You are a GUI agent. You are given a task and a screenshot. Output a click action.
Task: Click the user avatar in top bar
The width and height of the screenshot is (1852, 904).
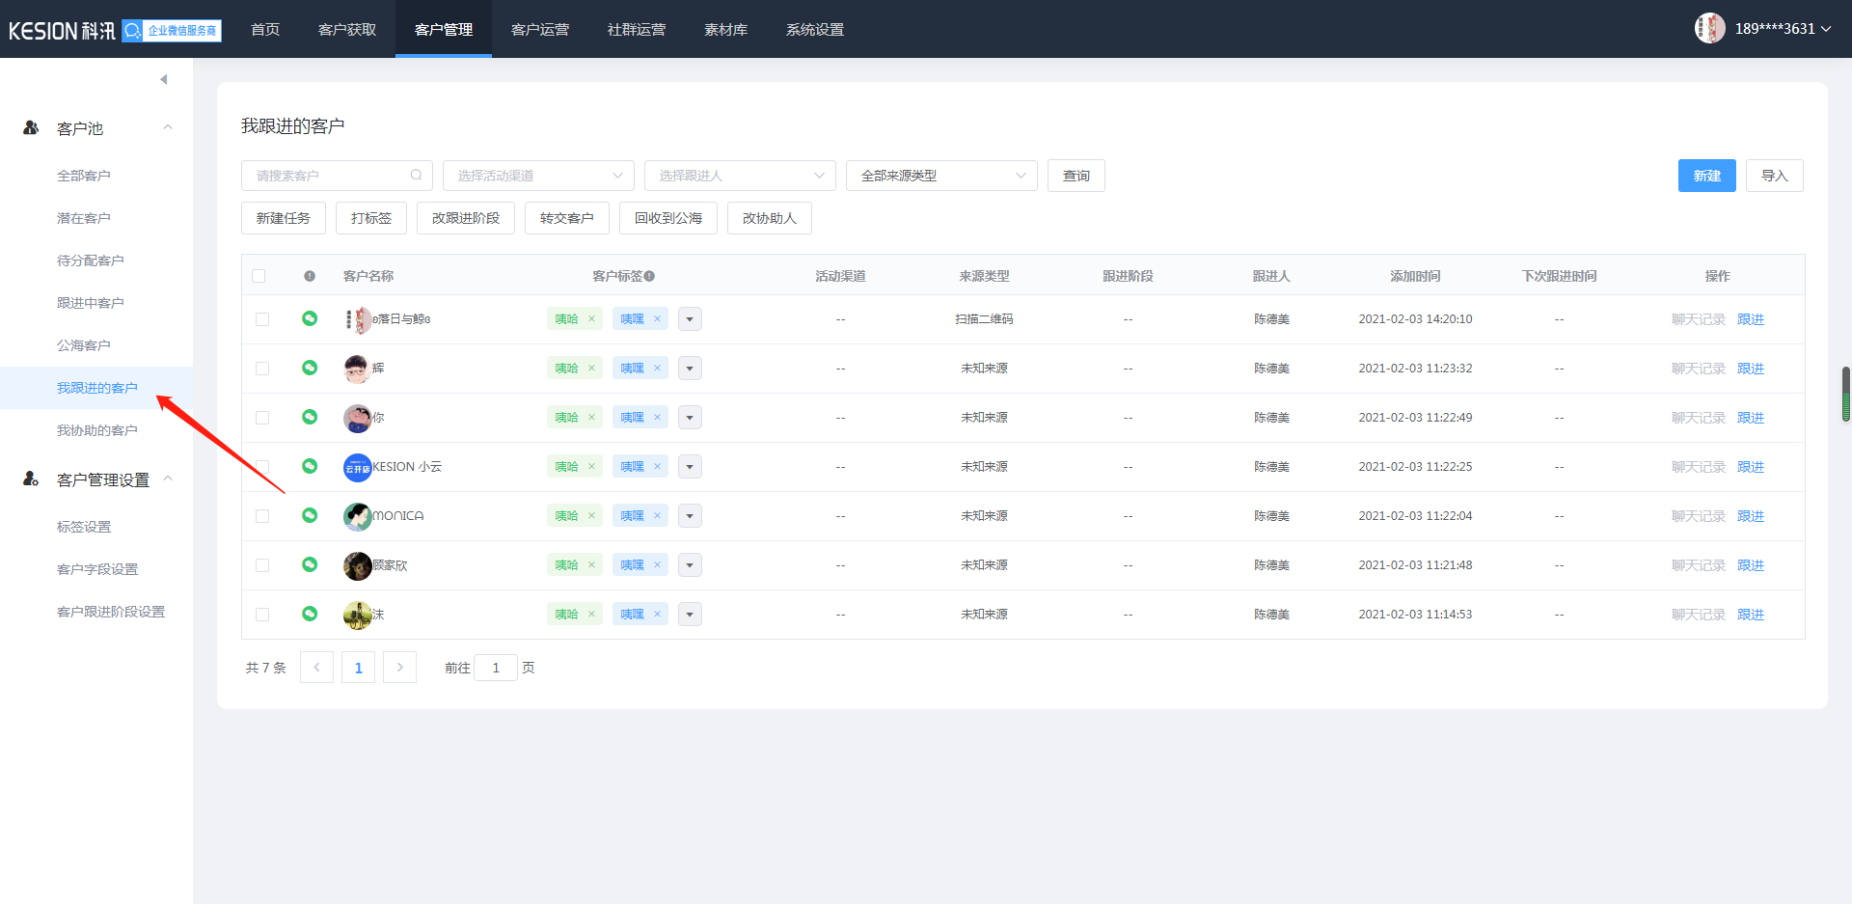[1710, 28]
